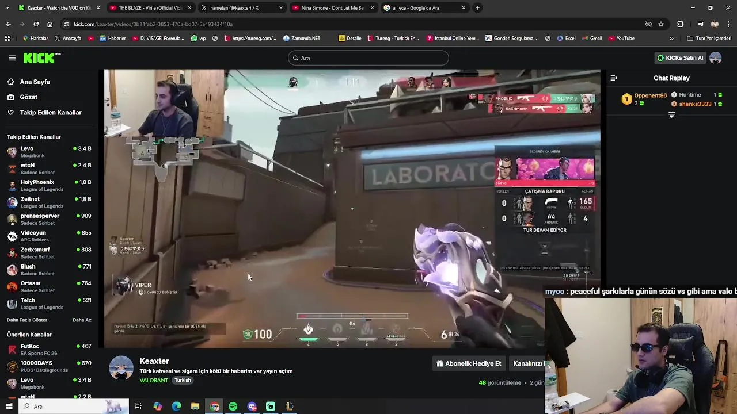Click the Kick search field Ara
Screen dimensions: 737x414
[x=368, y=58]
